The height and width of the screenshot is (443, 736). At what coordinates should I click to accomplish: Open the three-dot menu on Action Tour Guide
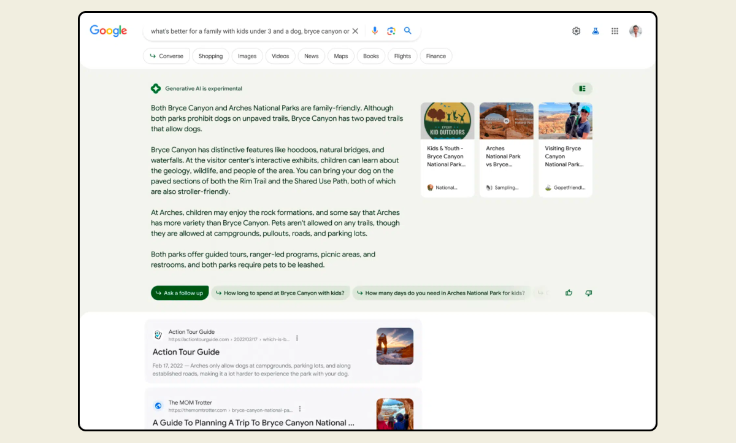[x=297, y=337]
